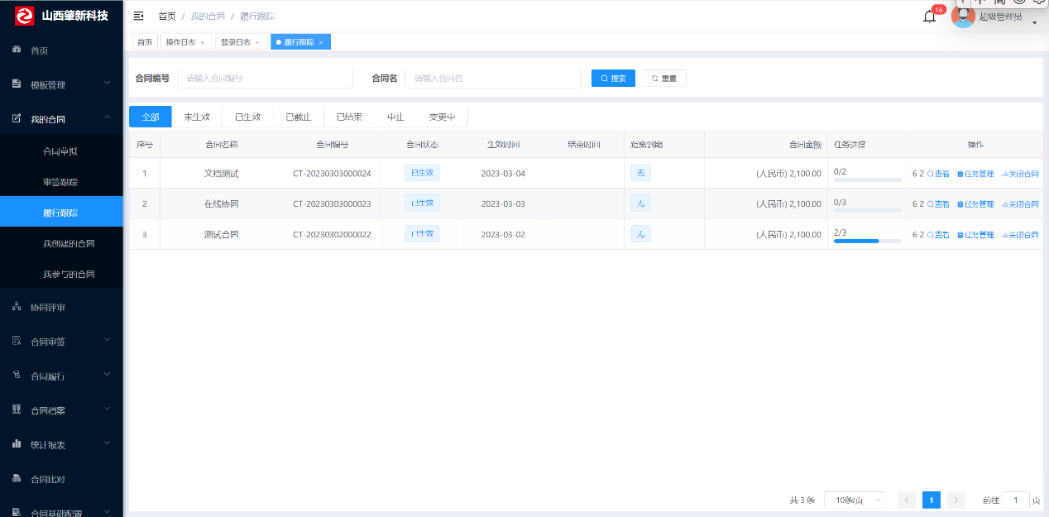Close the 操作日志 tab
The width and height of the screenshot is (1049, 517).
click(202, 42)
